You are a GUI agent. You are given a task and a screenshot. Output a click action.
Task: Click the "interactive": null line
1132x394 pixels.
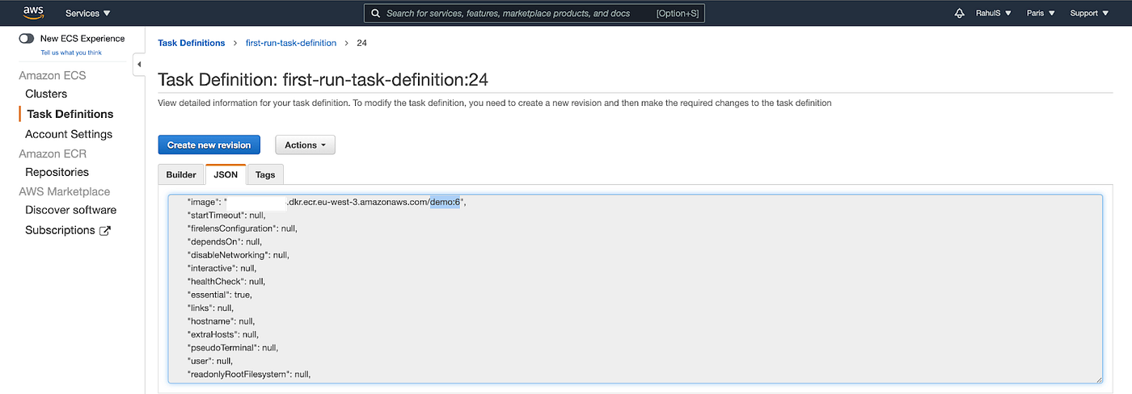tap(222, 268)
